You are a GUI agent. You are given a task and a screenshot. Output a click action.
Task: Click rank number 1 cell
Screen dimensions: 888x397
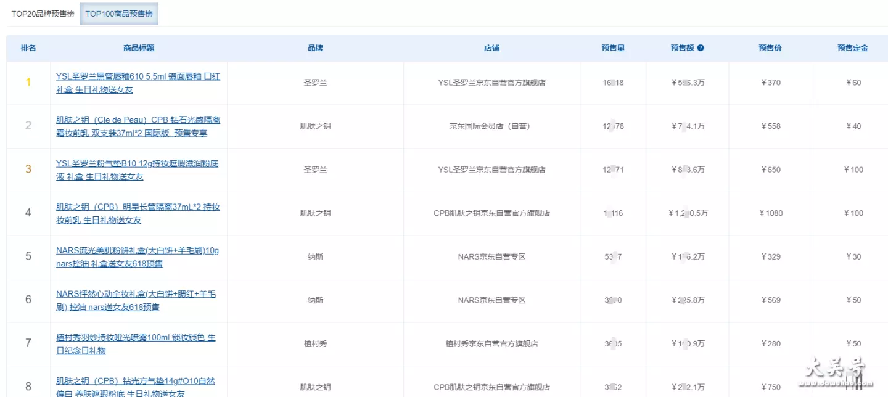click(28, 83)
